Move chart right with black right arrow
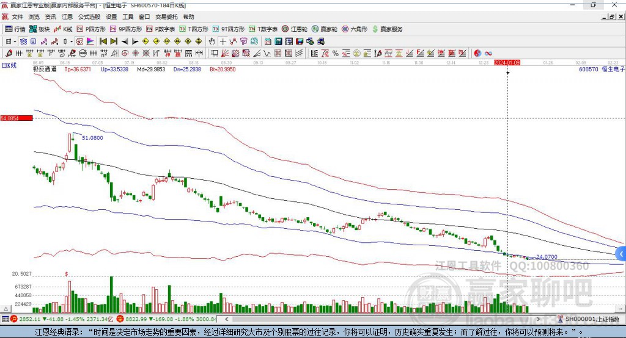This screenshot has height=338, width=626. pos(135,41)
